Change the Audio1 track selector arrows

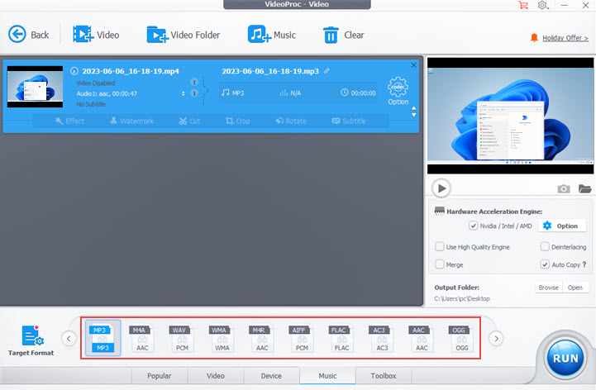(x=184, y=93)
